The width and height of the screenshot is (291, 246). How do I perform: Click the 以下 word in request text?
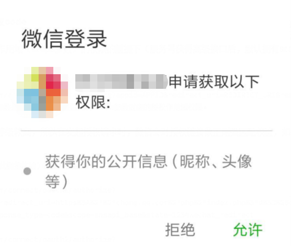244,82
